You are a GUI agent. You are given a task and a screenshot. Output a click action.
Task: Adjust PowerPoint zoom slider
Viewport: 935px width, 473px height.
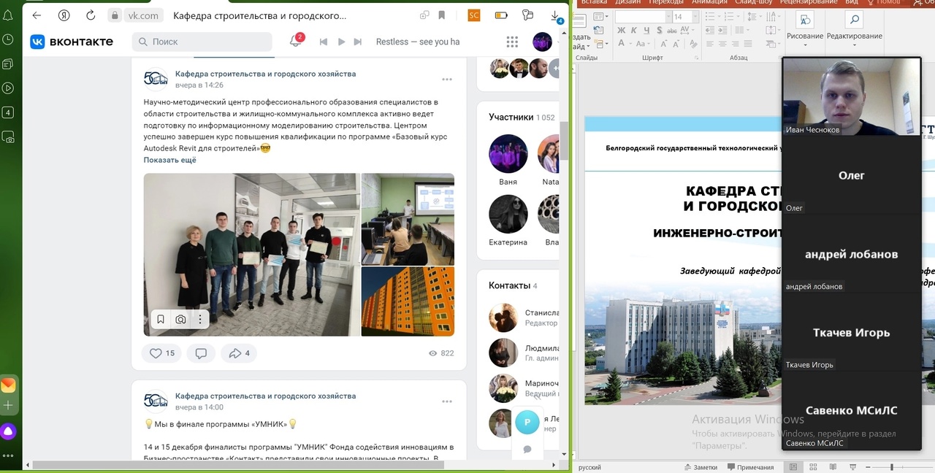click(892, 467)
